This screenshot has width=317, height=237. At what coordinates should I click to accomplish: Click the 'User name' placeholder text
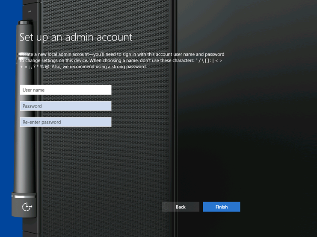(x=33, y=90)
